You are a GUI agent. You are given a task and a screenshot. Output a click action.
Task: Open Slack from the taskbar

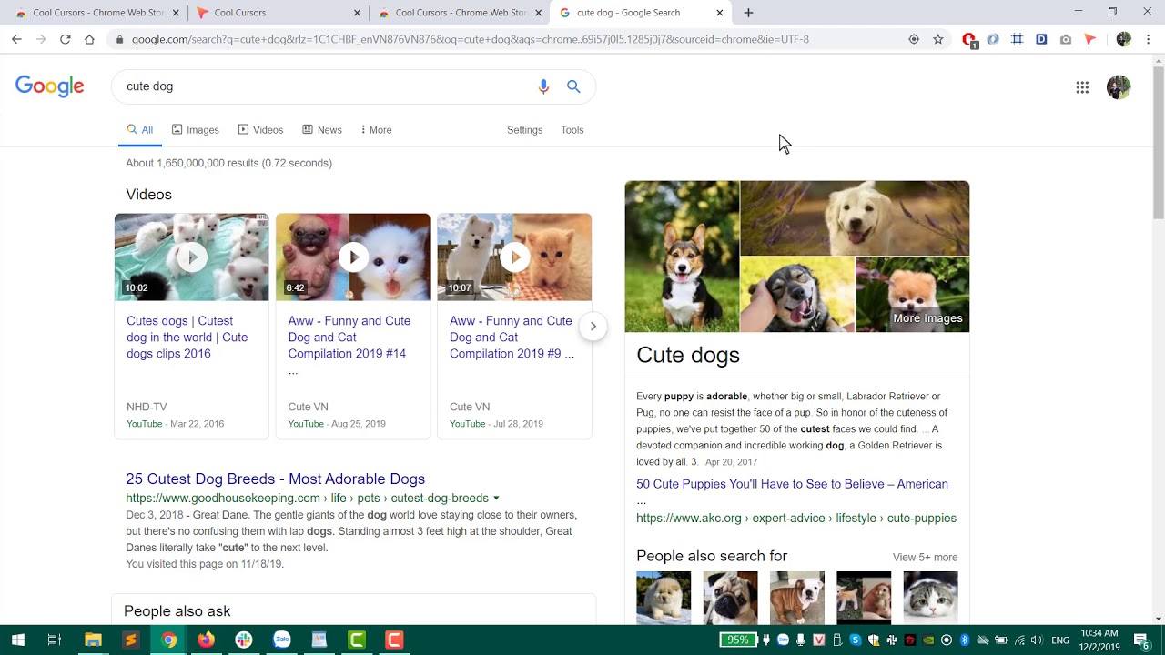[243, 640]
